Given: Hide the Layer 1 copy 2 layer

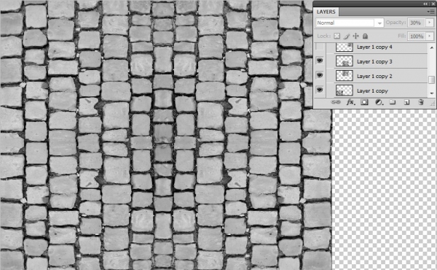Looking at the screenshot, I should click(320, 75).
